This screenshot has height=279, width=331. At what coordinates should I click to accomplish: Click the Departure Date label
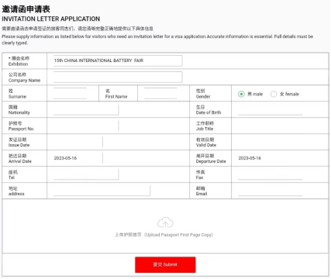pos(211,158)
